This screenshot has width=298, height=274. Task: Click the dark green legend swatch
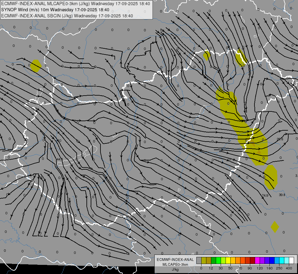click(x=213, y=260)
